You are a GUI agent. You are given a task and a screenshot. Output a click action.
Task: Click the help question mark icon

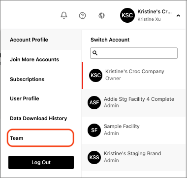pyautogui.click(x=82, y=16)
